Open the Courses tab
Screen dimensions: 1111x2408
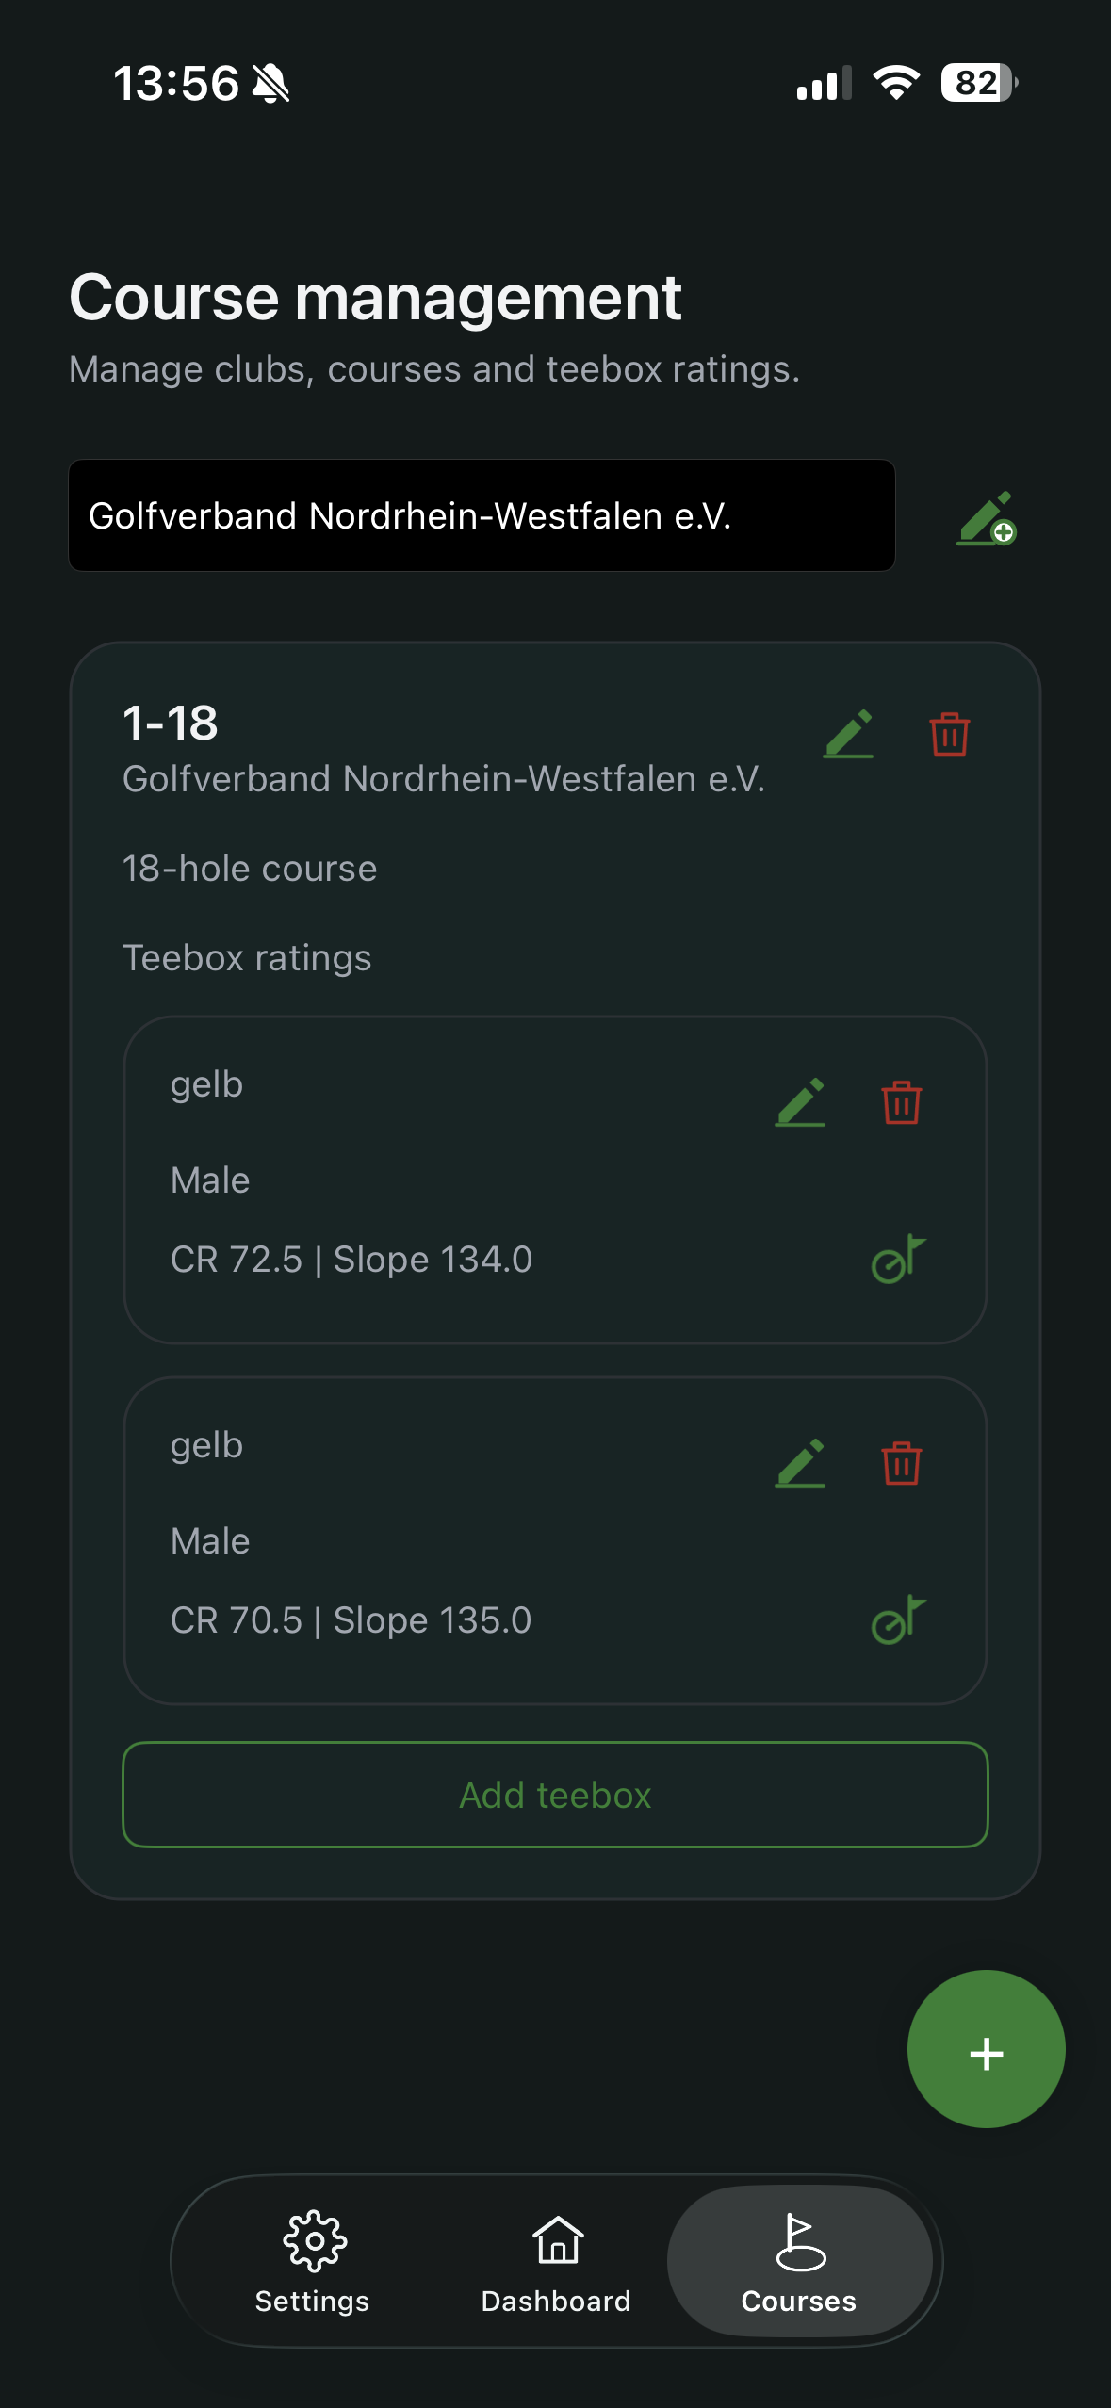(797, 2261)
